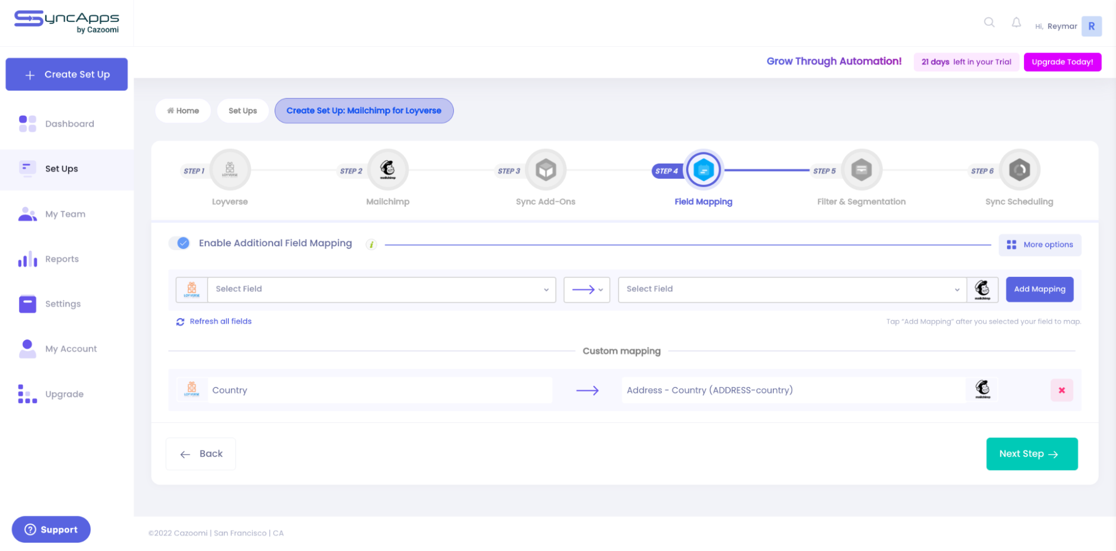Open the Support chat button
Screen dimensions: 1116x551
pyautogui.click(x=51, y=529)
